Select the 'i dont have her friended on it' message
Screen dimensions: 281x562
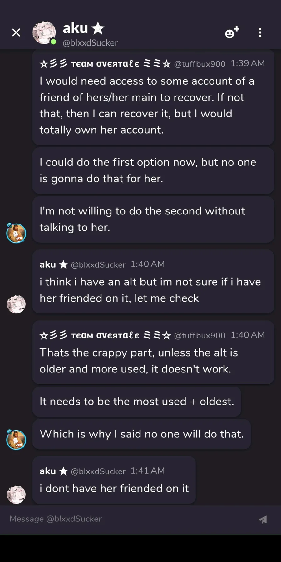pyautogui.click(x=114, y=480)
